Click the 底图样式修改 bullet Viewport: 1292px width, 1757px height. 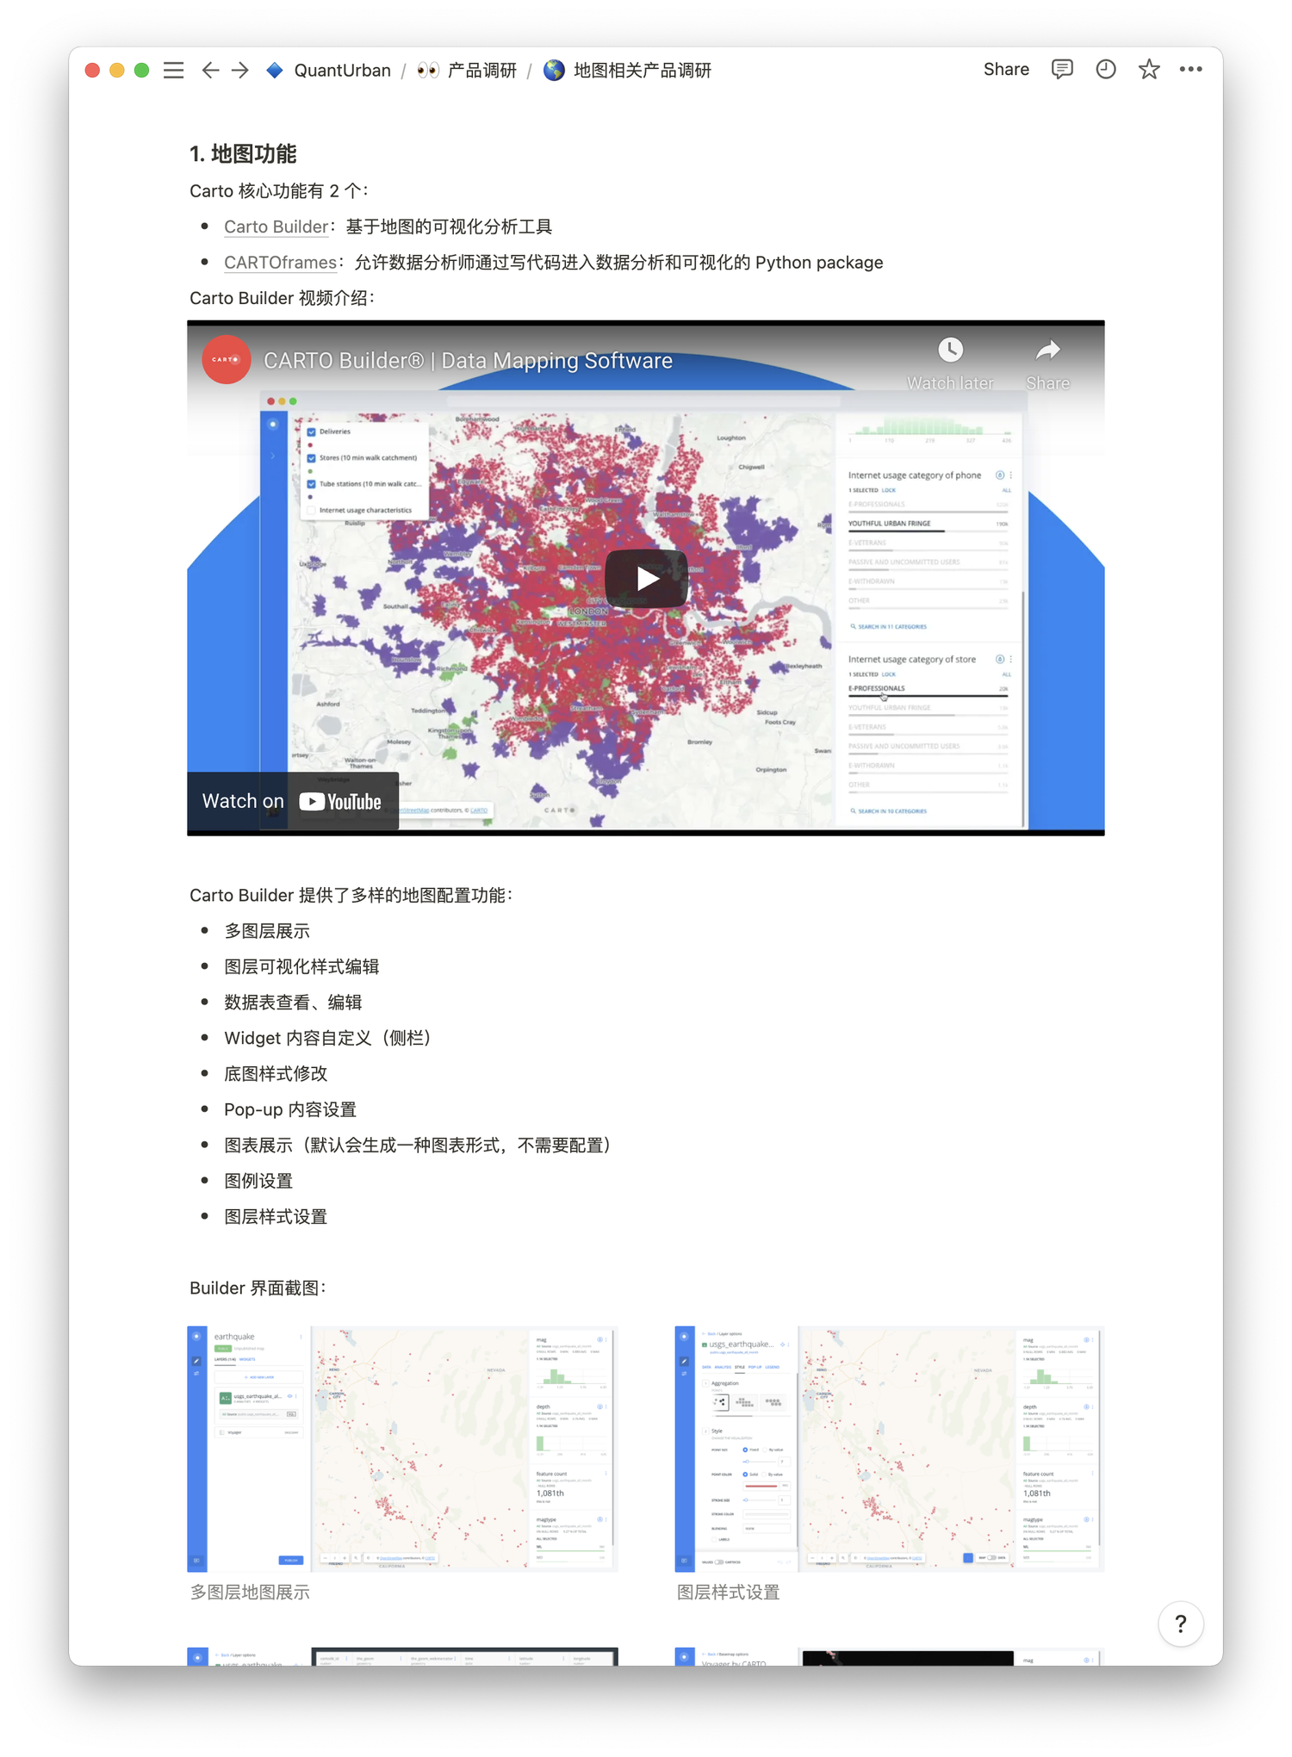276,1074
